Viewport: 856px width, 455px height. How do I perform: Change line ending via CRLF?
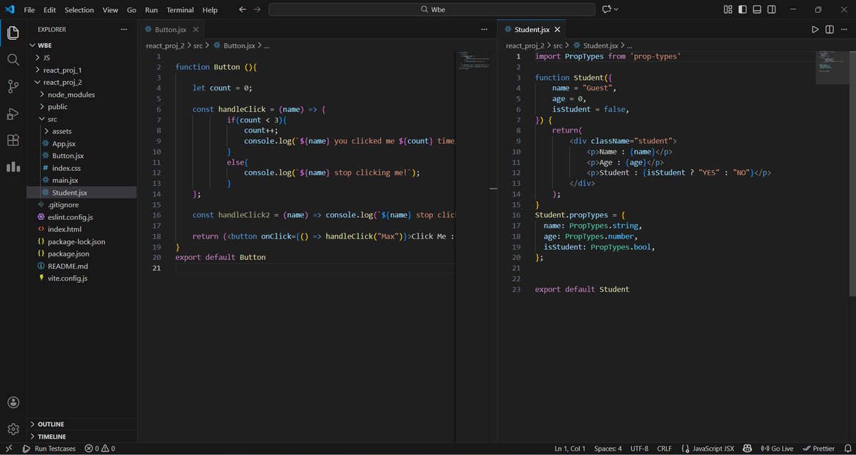(x=664, y=449)
